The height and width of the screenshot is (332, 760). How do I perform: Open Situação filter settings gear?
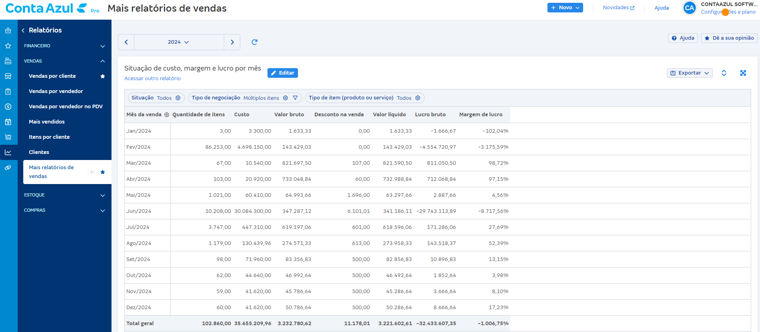[x=178, y=98]
